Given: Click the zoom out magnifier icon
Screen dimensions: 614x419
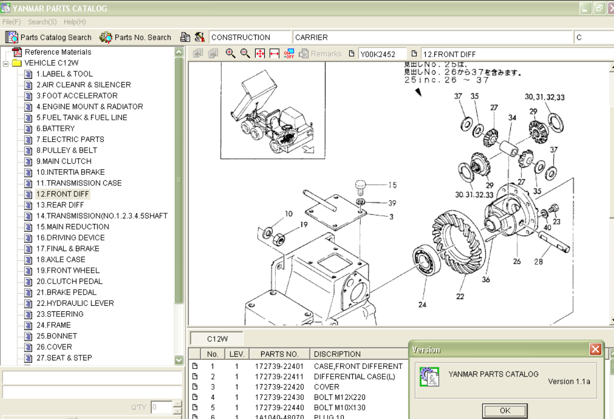Looking at the screenshot, I should [245, 54].
